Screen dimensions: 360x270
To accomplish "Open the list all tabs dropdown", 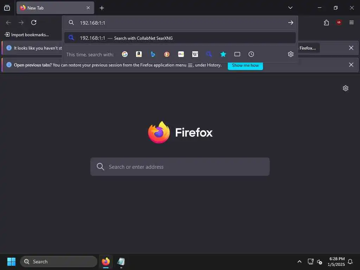I will [290, 8].
